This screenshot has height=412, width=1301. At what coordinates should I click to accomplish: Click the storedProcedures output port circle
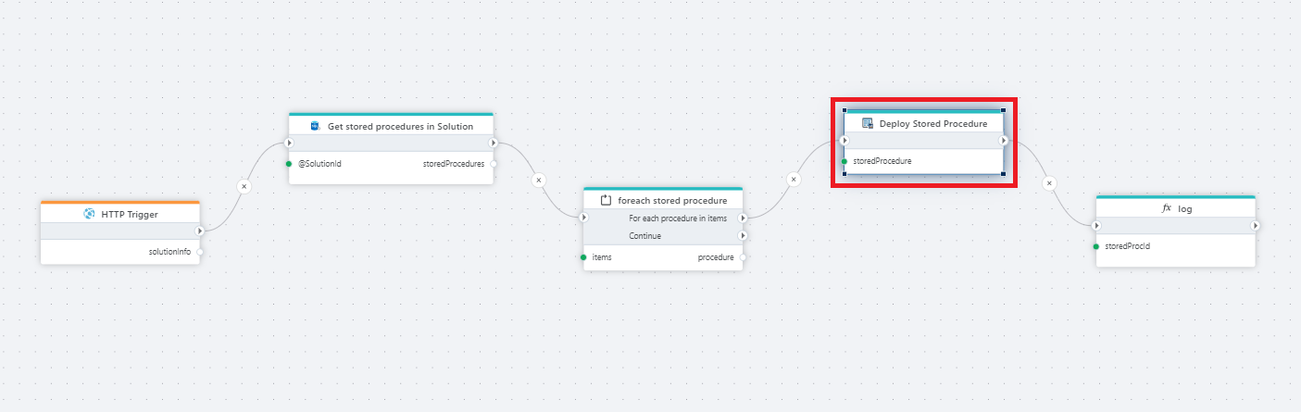pyautogui.click(x=494, y=164)
